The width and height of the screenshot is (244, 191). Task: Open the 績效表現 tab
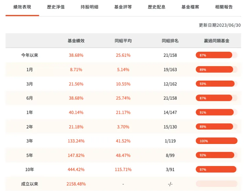pos(22,7)
